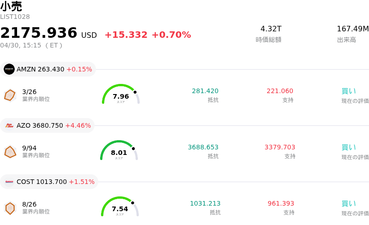Screen dimensions: 369x225
Task: Click AMZN resistance value 281.420
Action: [205, 91]
